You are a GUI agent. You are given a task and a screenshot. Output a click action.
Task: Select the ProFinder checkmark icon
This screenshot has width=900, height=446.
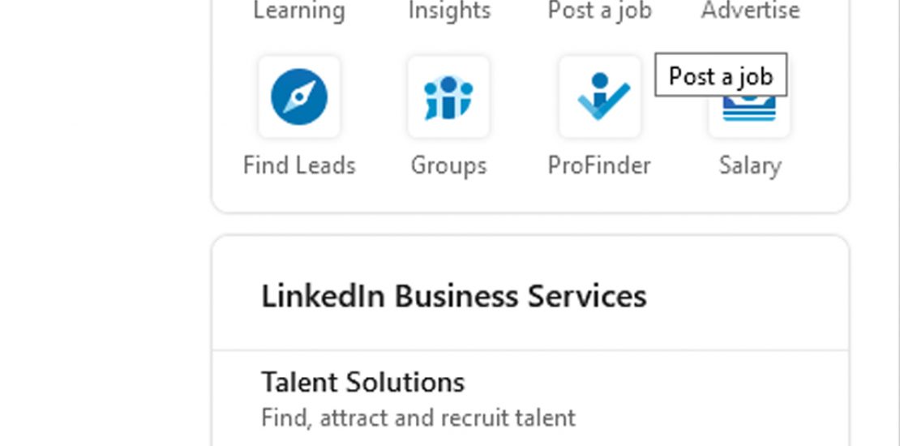point(599,97)
